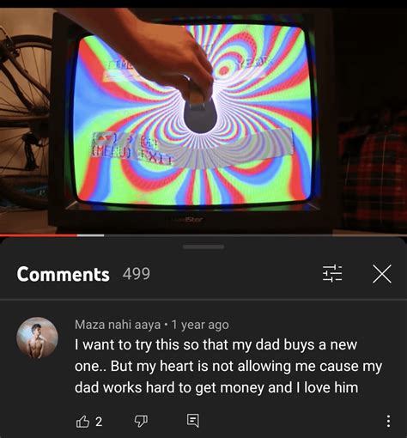Click the video's red progress bar
The image size is (407, 438).
click(x=39, y=235)
